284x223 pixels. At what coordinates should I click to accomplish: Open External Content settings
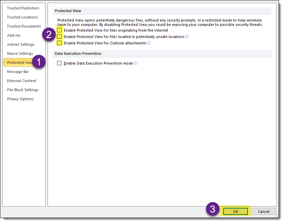pos(22,81)
